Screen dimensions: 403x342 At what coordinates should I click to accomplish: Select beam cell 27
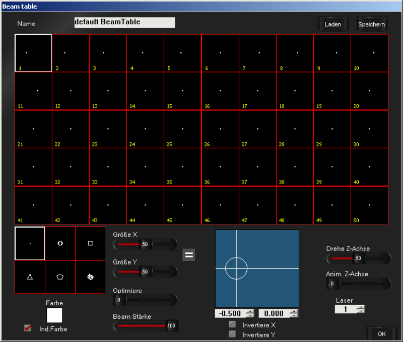click(x=258, y=129)
